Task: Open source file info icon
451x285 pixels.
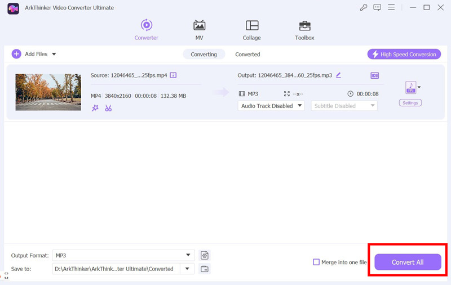Action: 173,75
